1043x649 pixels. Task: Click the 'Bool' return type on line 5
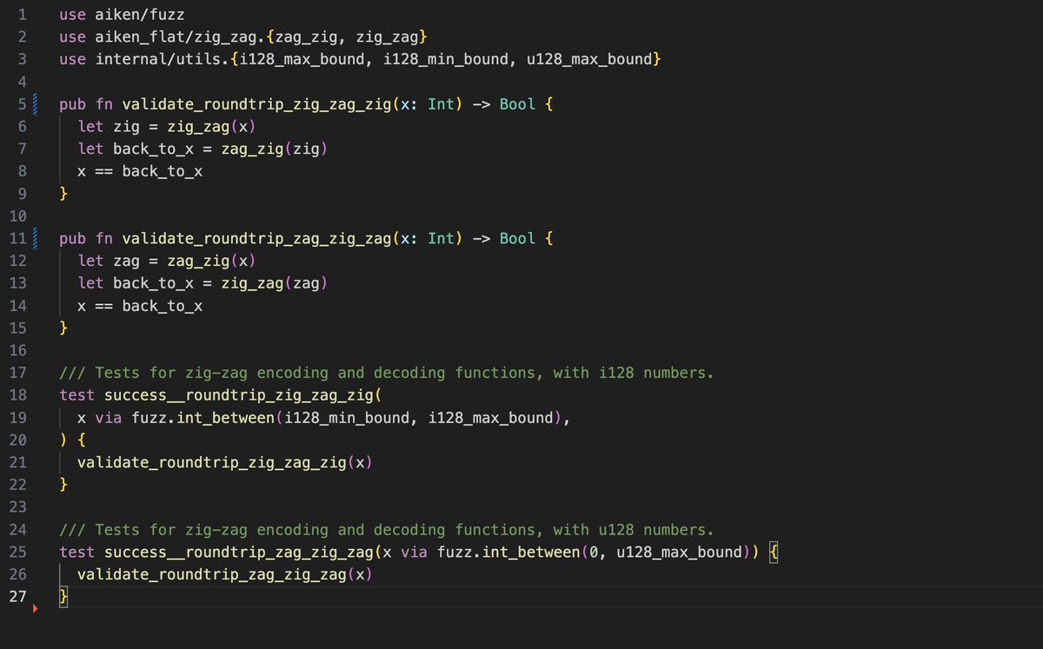point(518,104)
